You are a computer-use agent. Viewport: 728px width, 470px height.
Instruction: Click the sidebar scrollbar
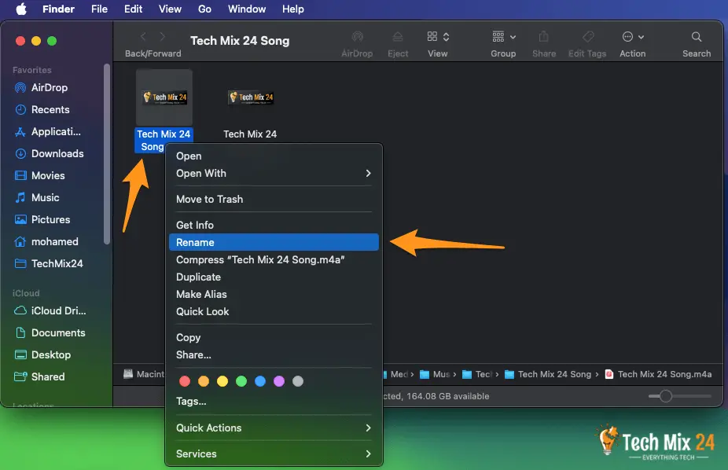coord(107,154)
